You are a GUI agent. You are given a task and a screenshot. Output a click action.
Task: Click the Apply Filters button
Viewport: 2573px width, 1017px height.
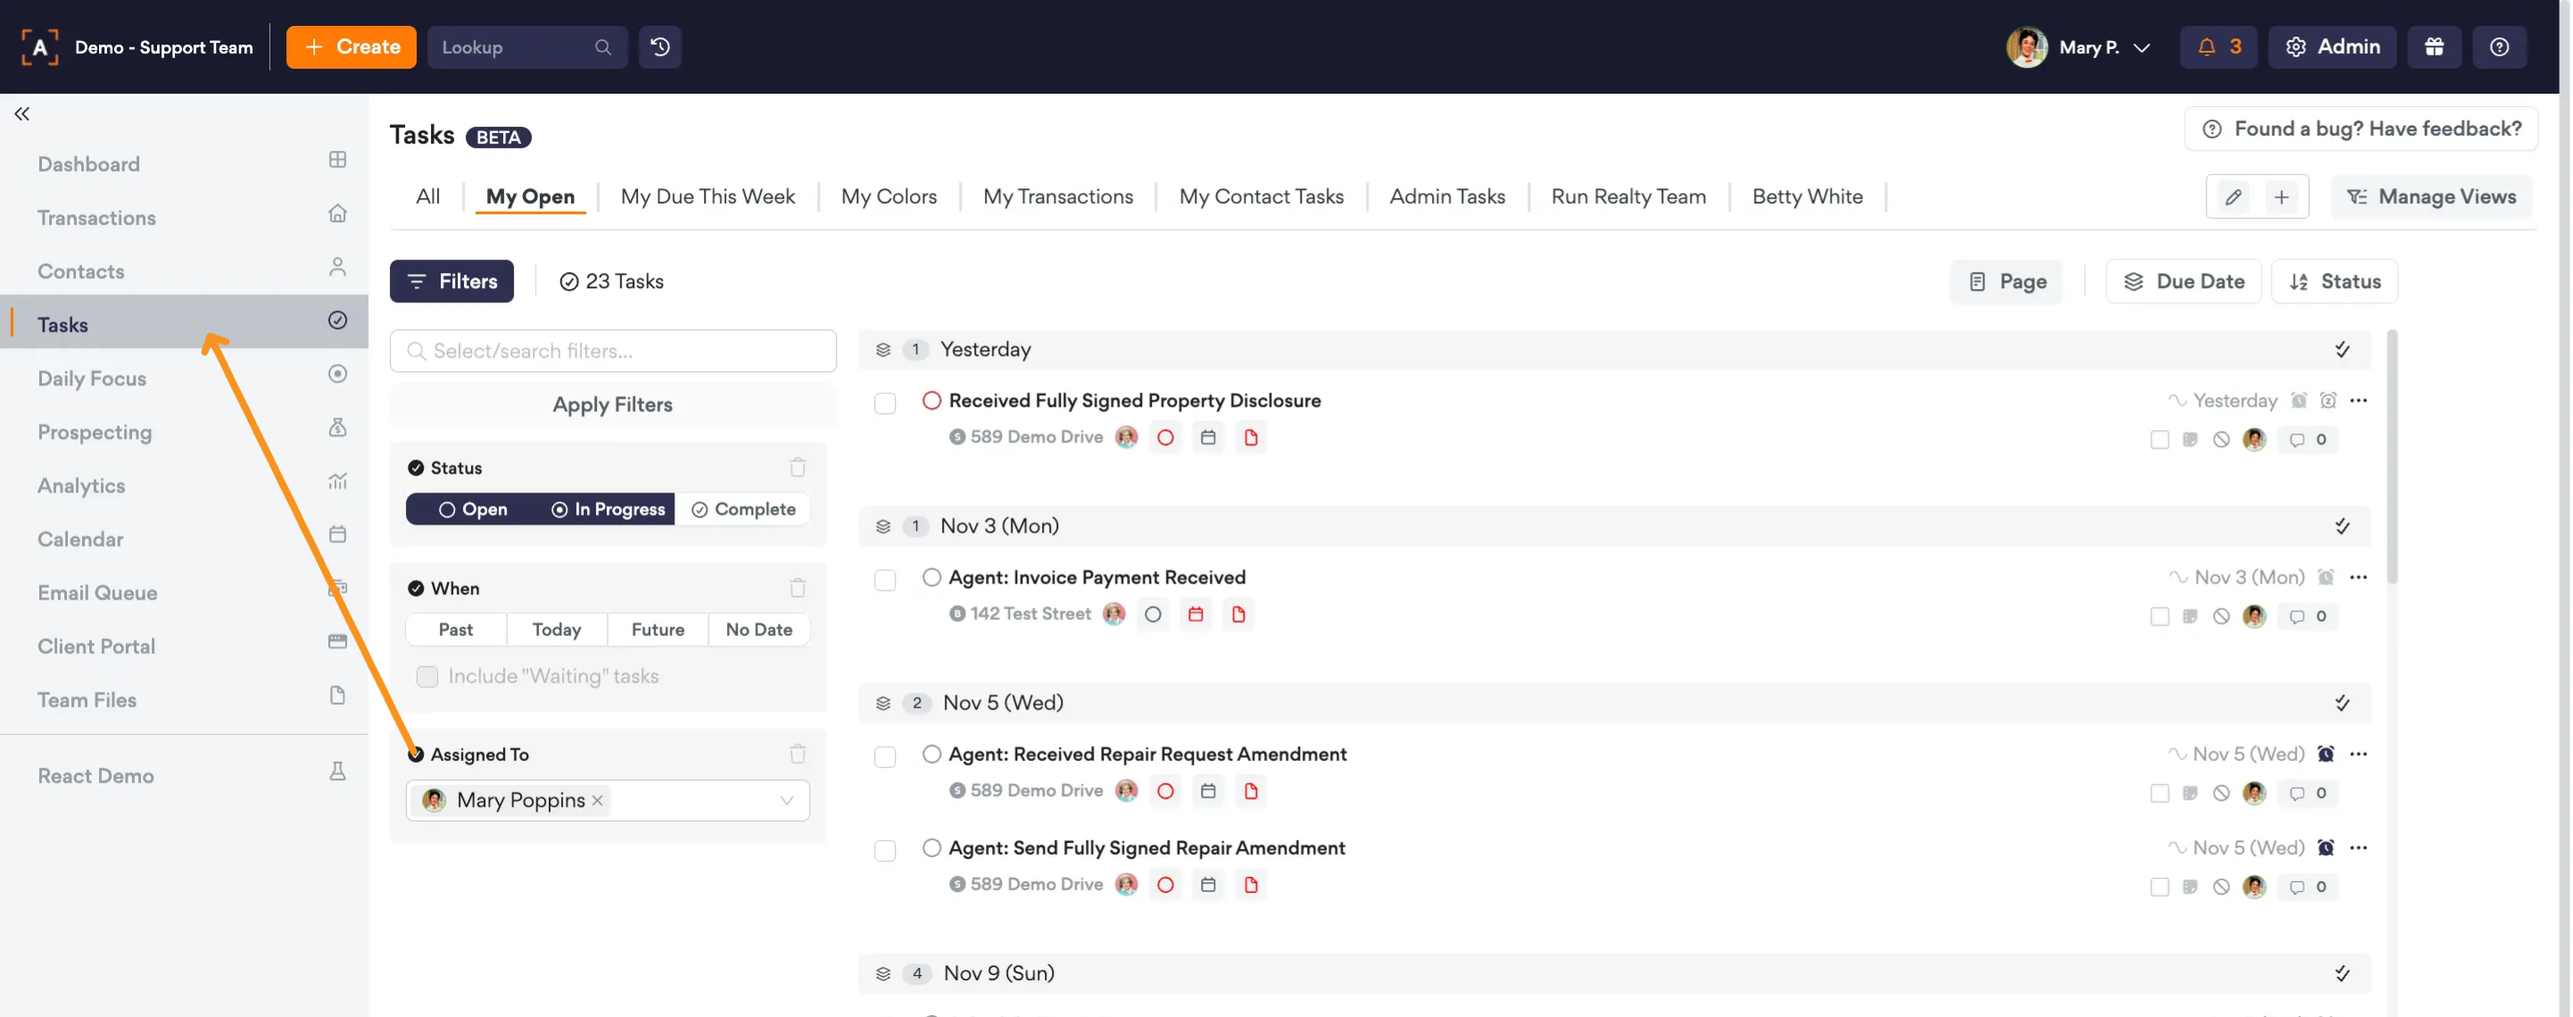click(x=612, y=405)
